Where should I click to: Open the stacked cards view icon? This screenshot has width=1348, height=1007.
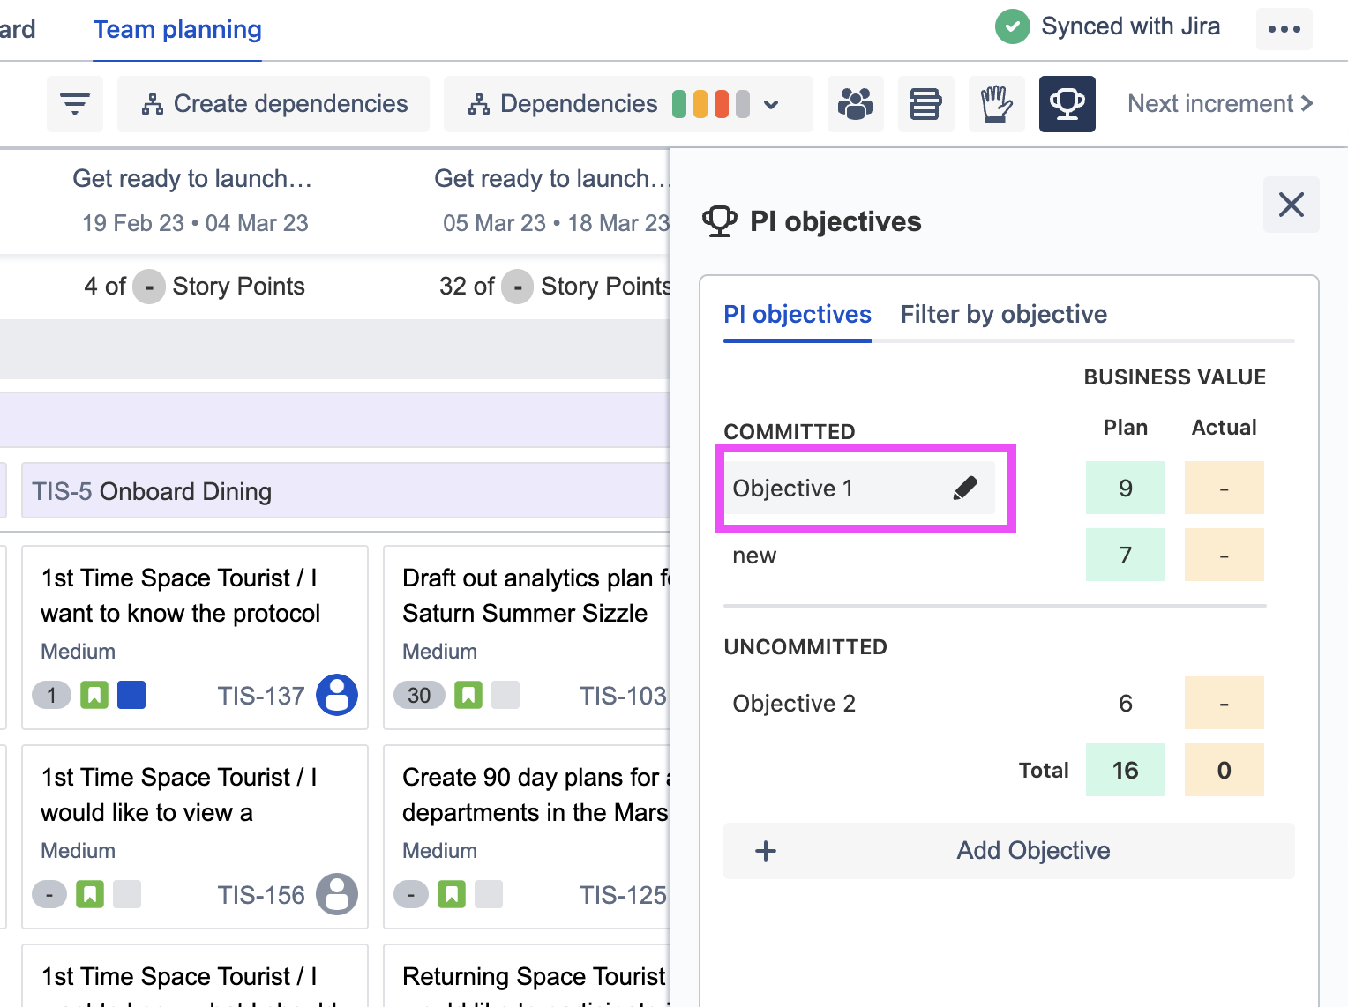coord(925,104)
